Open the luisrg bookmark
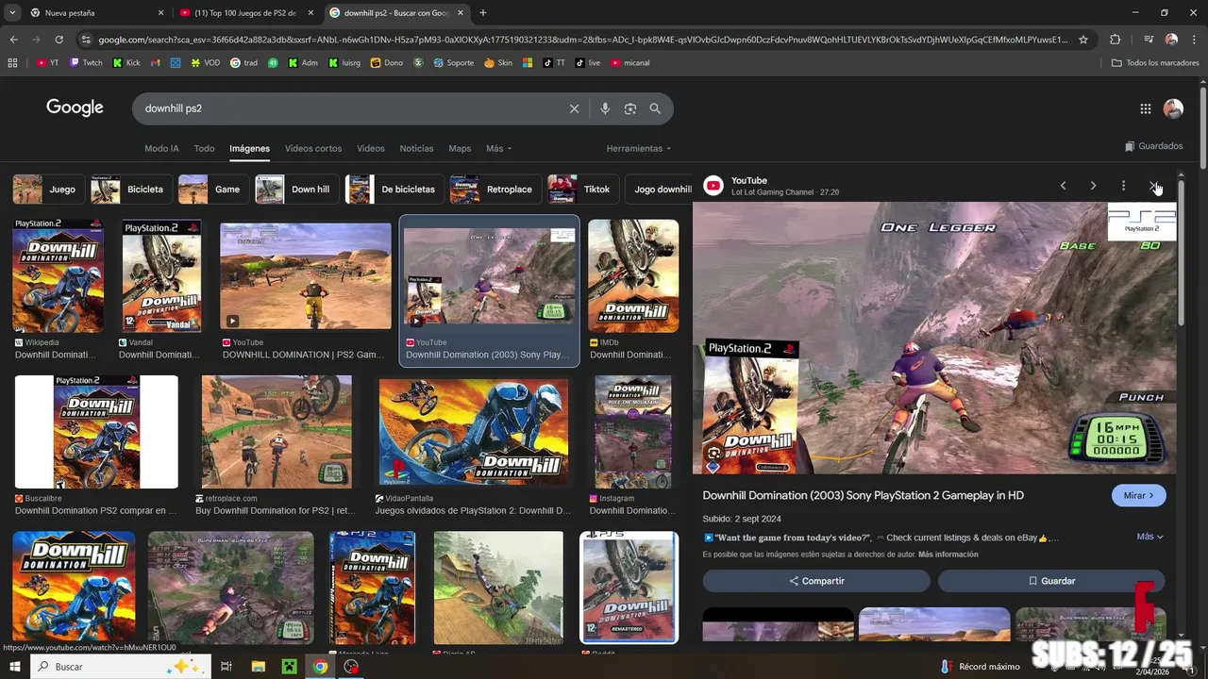This screenshot has height=679, width=1208. coord(344,63)
